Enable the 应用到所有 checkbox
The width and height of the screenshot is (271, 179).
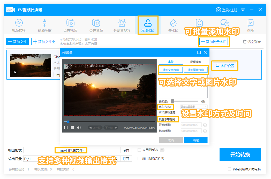point(139,150)
